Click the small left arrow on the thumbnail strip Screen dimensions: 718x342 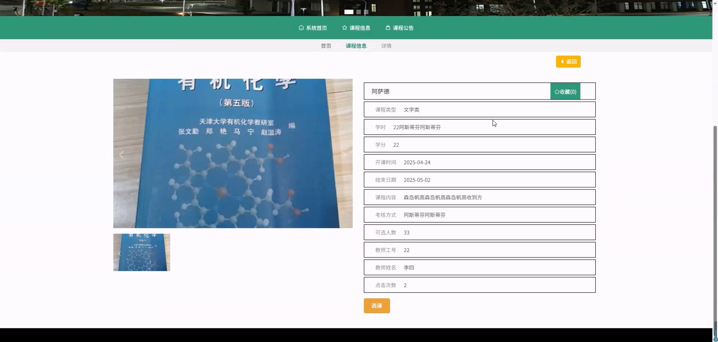pyautogui.click(x=120, y=253)
